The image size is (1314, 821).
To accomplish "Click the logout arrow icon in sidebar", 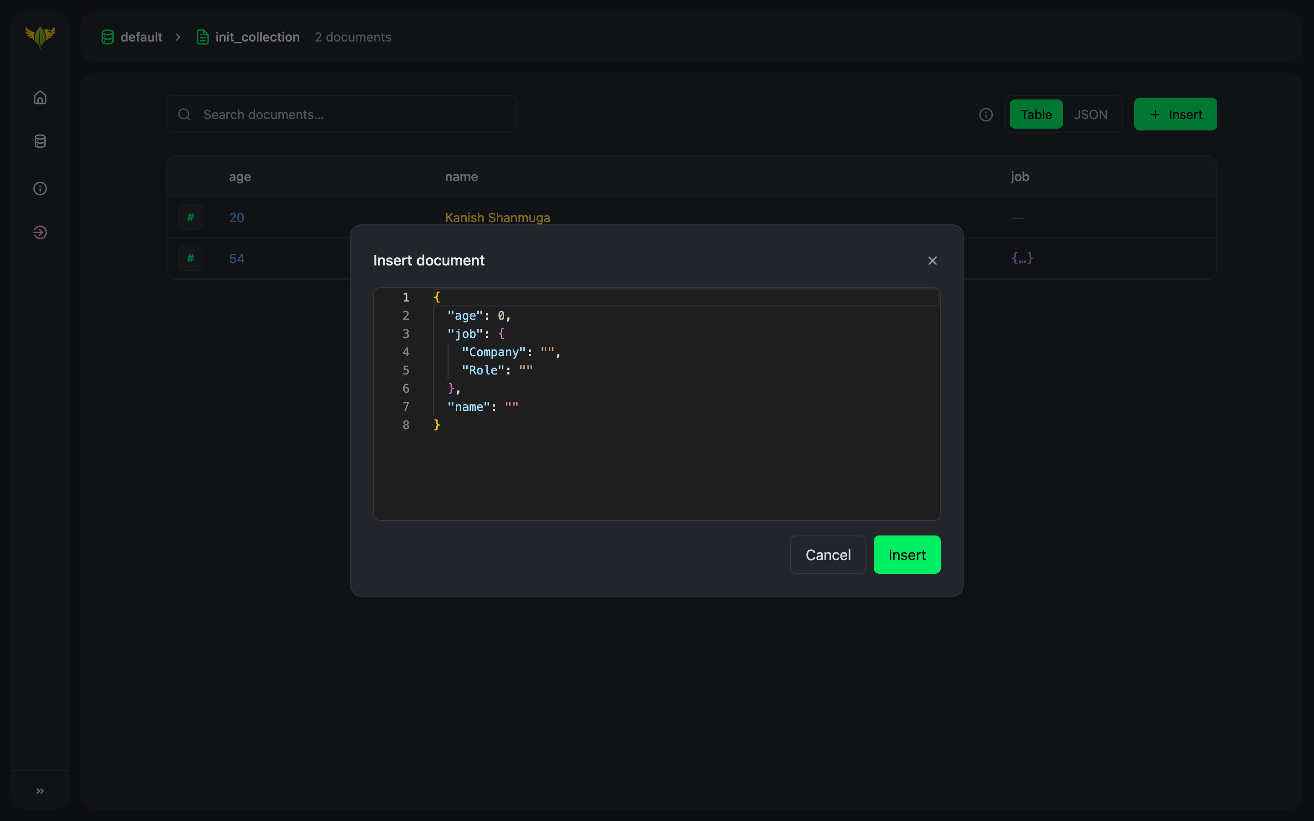I will tap(40, 233).
